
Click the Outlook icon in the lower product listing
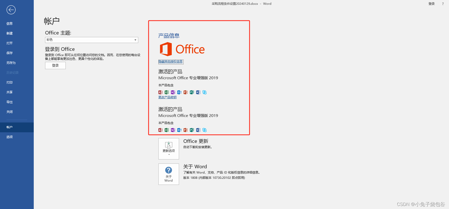[x=179, y=130]
